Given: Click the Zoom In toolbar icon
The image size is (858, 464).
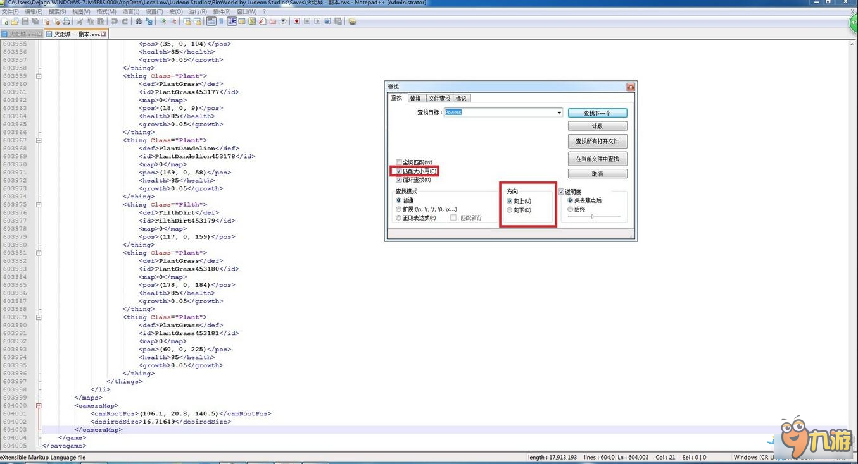Looking at the screenshot, I should click(x=163, y=21).
